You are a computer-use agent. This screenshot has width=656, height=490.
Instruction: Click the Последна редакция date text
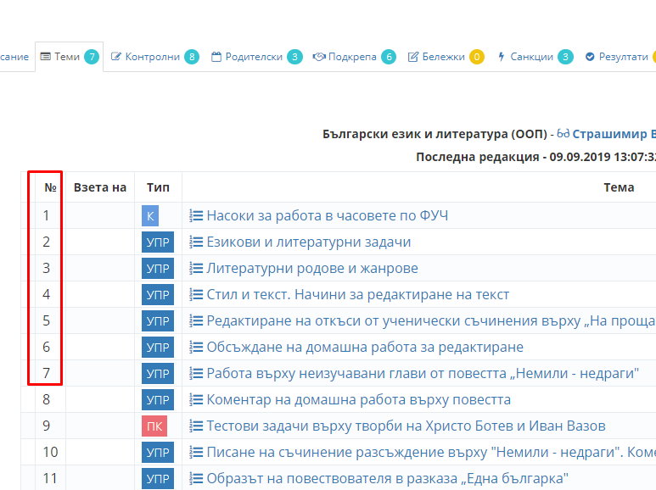tap(536, 157)
